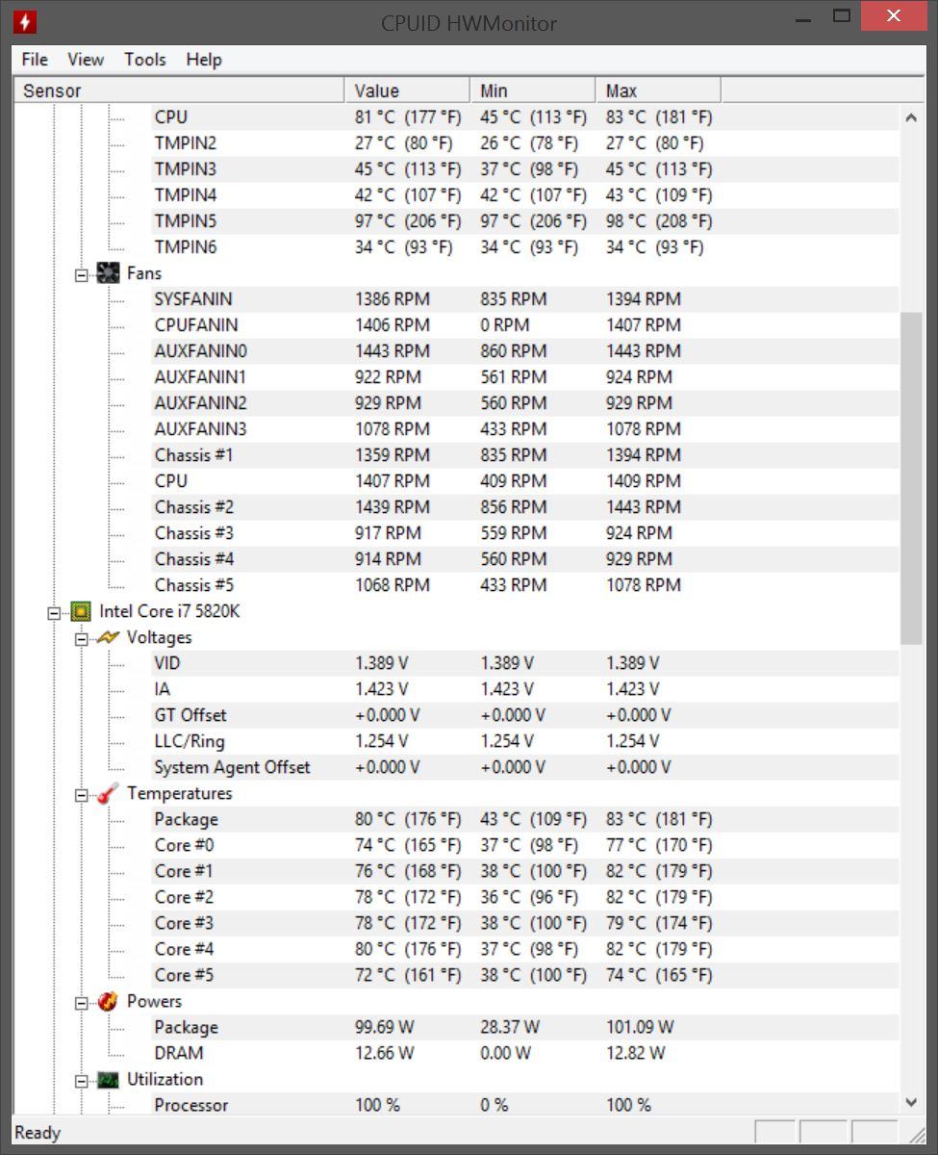Image resolution: width=938 pixels, height=1155 pixels.
Task: Collapse the Voltages section
Action: pyautogui.click(x=82, y=638)
